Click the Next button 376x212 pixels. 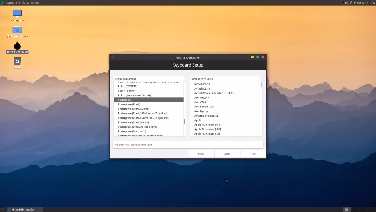253,154
